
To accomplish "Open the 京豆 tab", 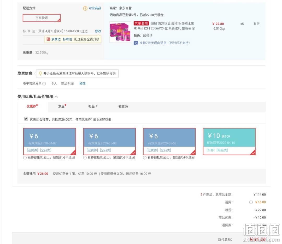I will [x=62, y=106].
